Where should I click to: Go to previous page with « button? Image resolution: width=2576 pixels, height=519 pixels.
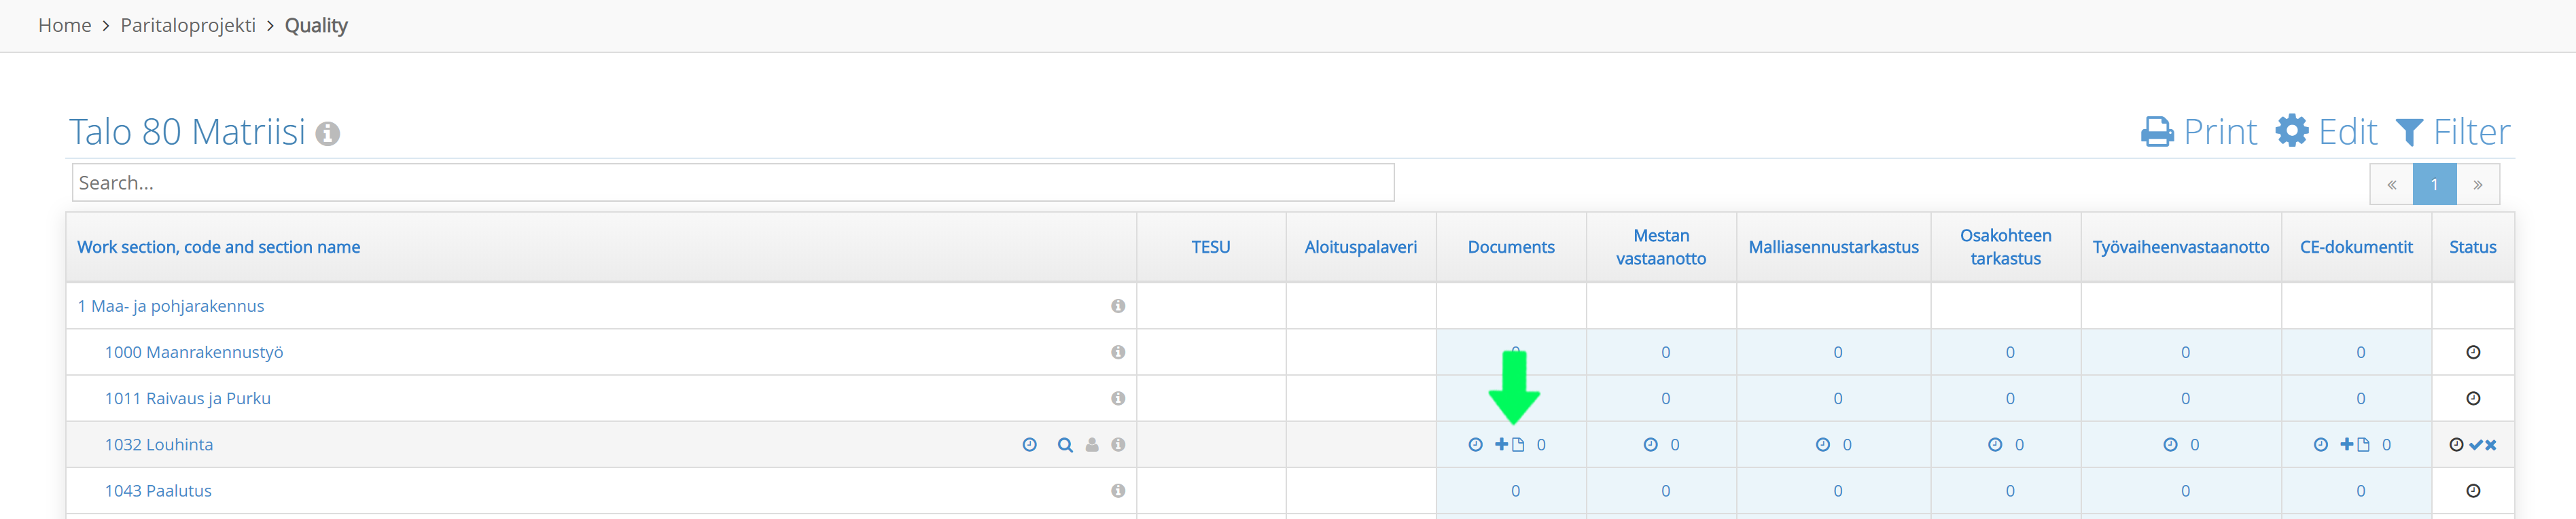[2391, 184]
